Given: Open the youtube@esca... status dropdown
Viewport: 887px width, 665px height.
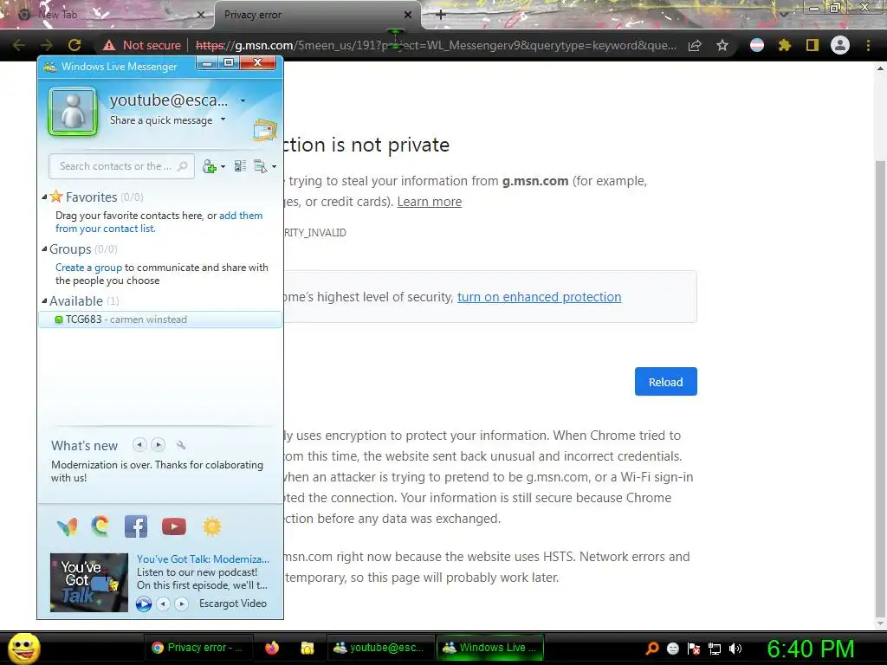Looking at the screenshot, I should 243,100.
